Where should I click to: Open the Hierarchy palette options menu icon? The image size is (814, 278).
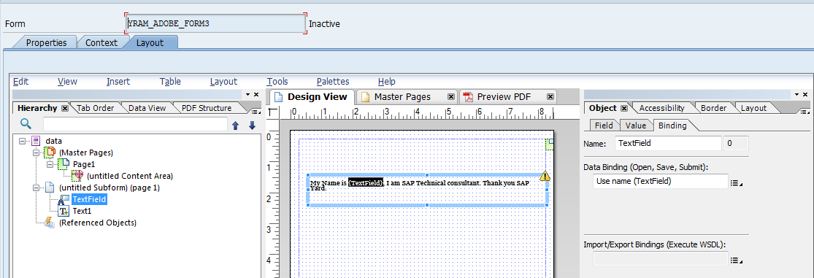[x=256, y=111]
